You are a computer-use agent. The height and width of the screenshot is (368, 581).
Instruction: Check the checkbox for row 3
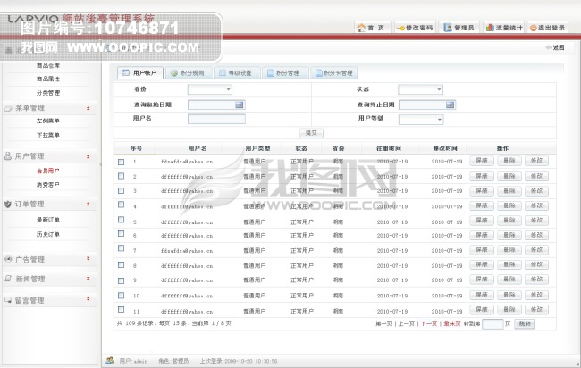pos(122,190)
